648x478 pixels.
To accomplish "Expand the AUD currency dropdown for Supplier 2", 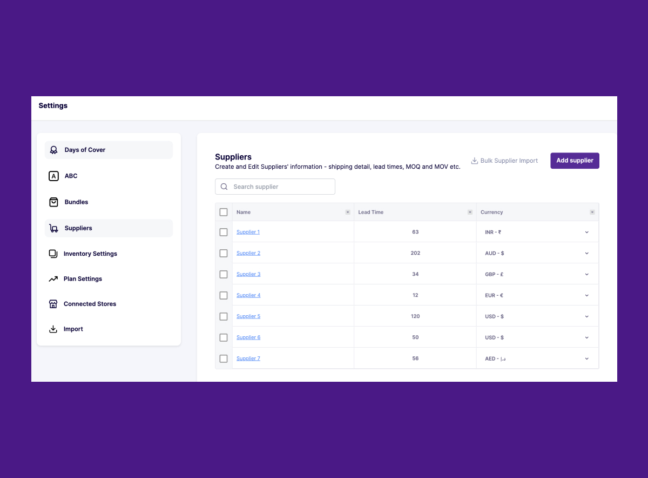I will 587,253.
